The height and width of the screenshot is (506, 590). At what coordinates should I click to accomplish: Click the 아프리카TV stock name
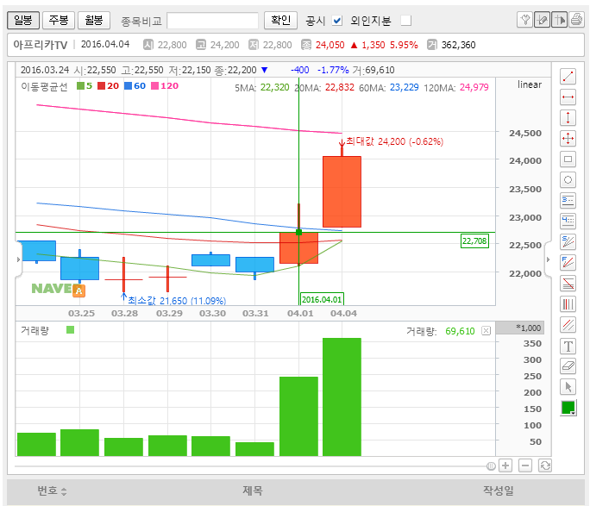pos(41,45)
